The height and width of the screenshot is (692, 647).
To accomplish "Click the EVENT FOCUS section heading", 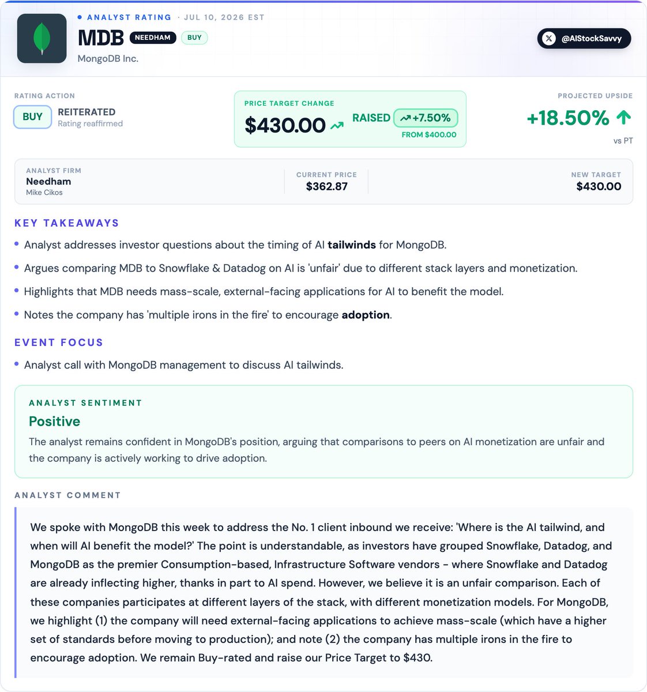I will (x=59, y=343).
